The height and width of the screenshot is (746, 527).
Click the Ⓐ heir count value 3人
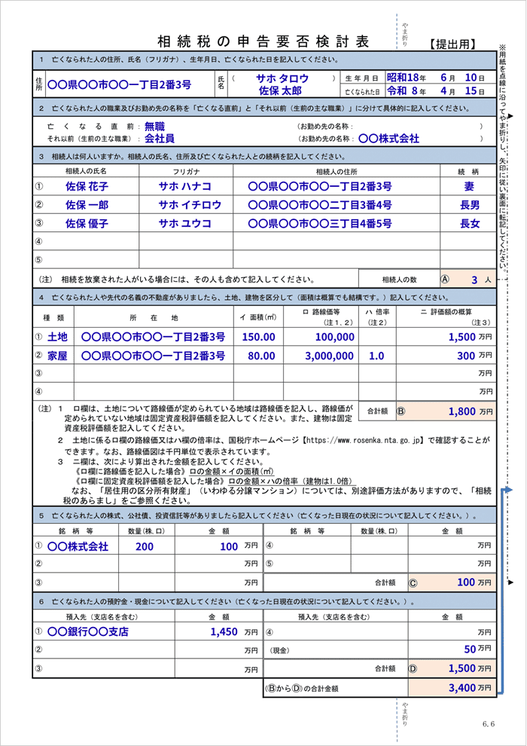468,280
